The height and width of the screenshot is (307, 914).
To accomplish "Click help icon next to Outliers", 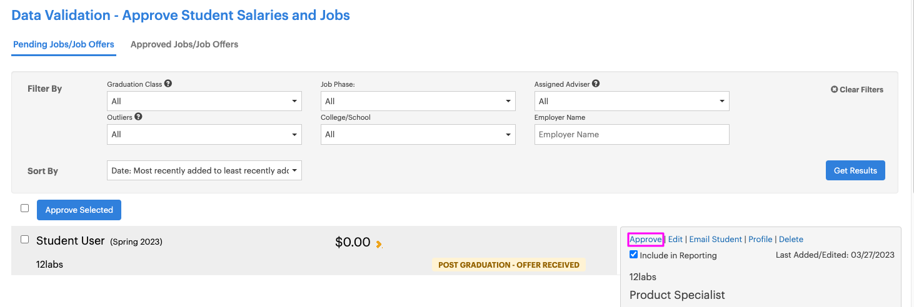I will pyautogui.click(x=138, y=117).
